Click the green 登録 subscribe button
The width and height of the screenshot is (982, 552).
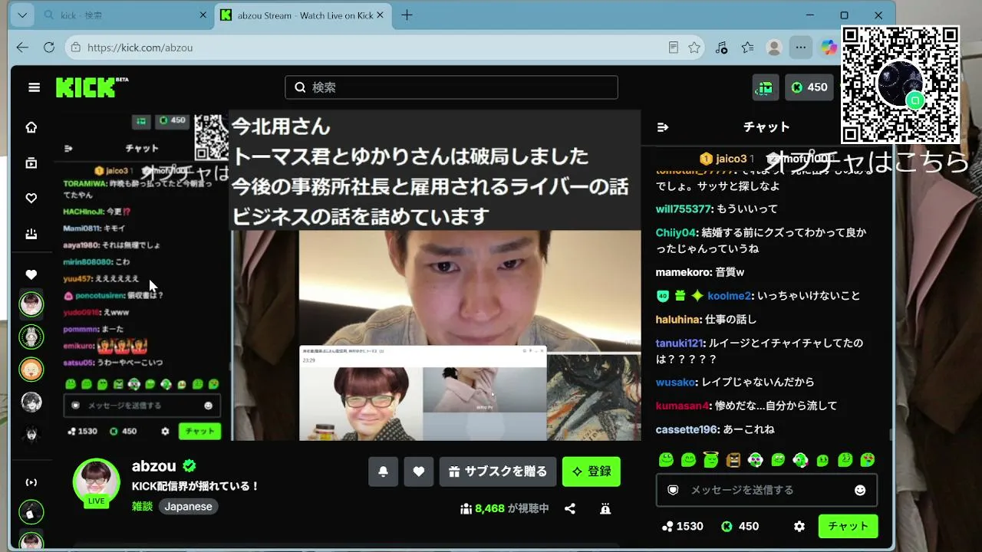tap(592, 472)
